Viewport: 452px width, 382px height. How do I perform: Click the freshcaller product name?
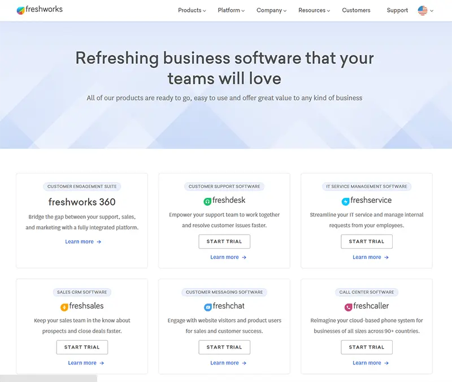pyautogui.click(x=371, y=306)
